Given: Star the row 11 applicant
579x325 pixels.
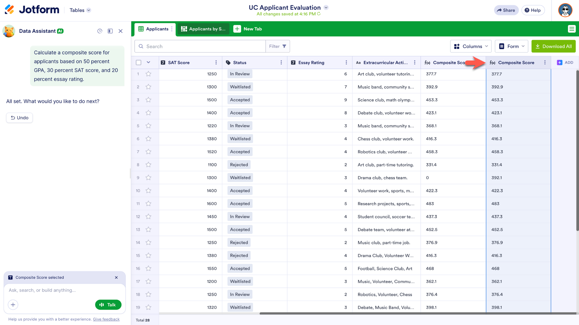Looking at the screenshot, I should (x=148, y=204).
